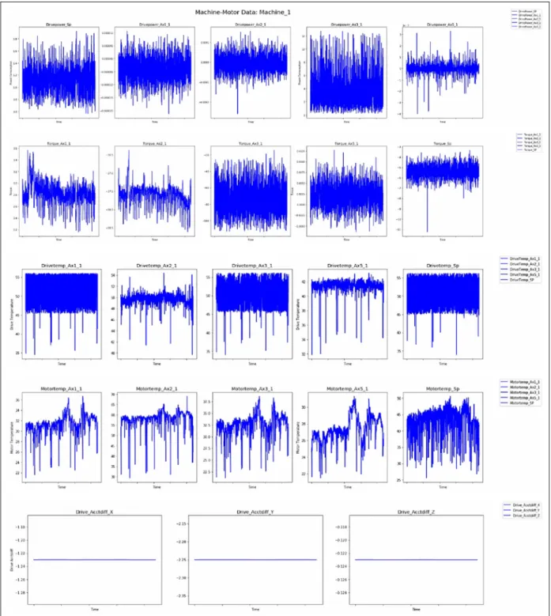Click the Motortemp_SP legend entry

point(520,403)
